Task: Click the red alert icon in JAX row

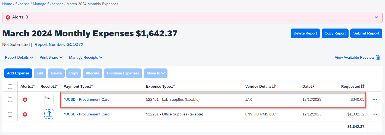Action: [25, 100]
